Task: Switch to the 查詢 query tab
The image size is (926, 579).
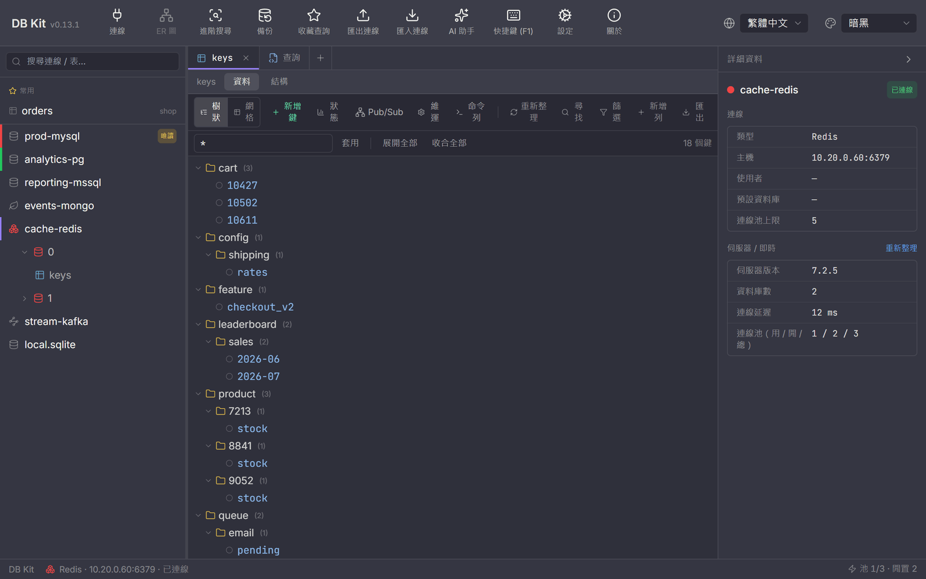Action: [285, 58]
